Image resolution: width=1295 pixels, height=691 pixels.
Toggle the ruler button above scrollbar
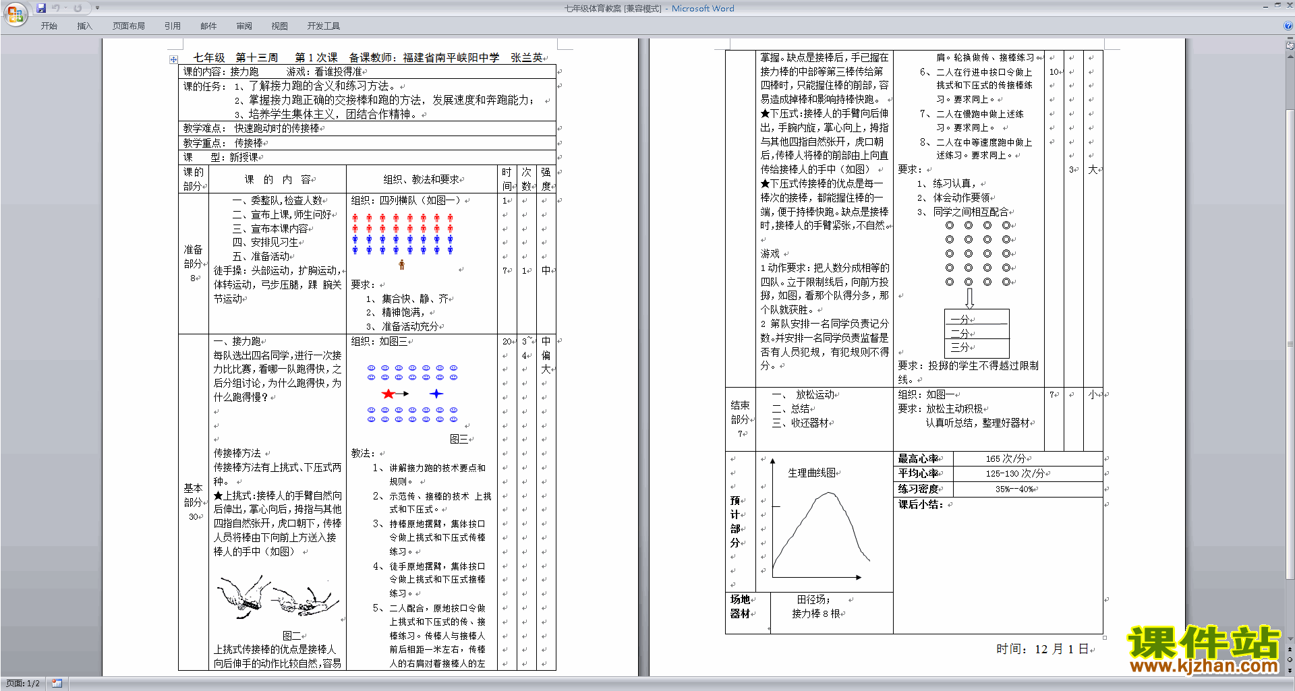click(1290, 47)
